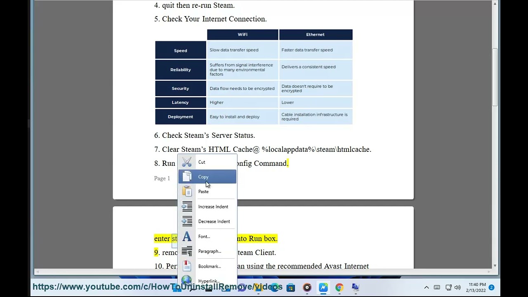The image size is (528, 297).
Task: Switch to the active blue lightning-bolt taskbar app
Action: tap(323, 288)
